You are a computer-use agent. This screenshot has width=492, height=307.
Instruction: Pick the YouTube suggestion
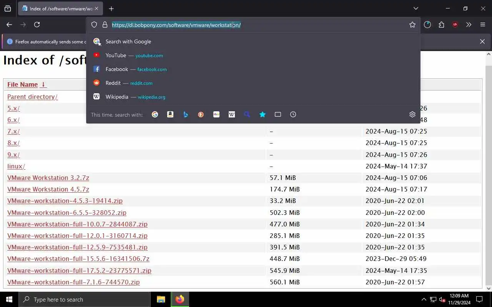click(x=253, y=55)
